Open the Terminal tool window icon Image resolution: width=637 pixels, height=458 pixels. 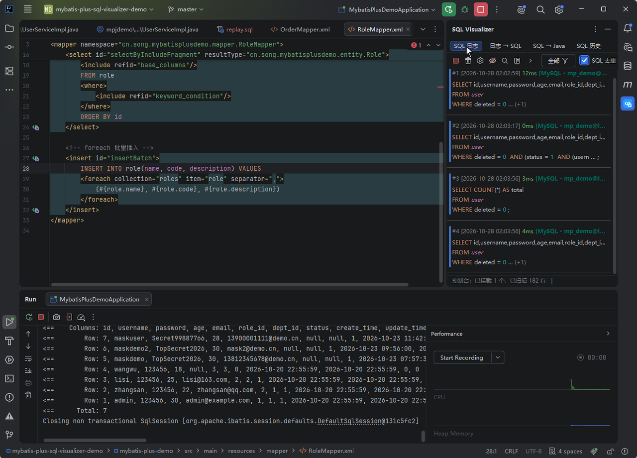pos(9,378)
